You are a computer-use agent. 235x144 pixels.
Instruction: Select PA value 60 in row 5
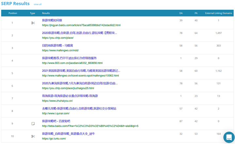(196, 71)
